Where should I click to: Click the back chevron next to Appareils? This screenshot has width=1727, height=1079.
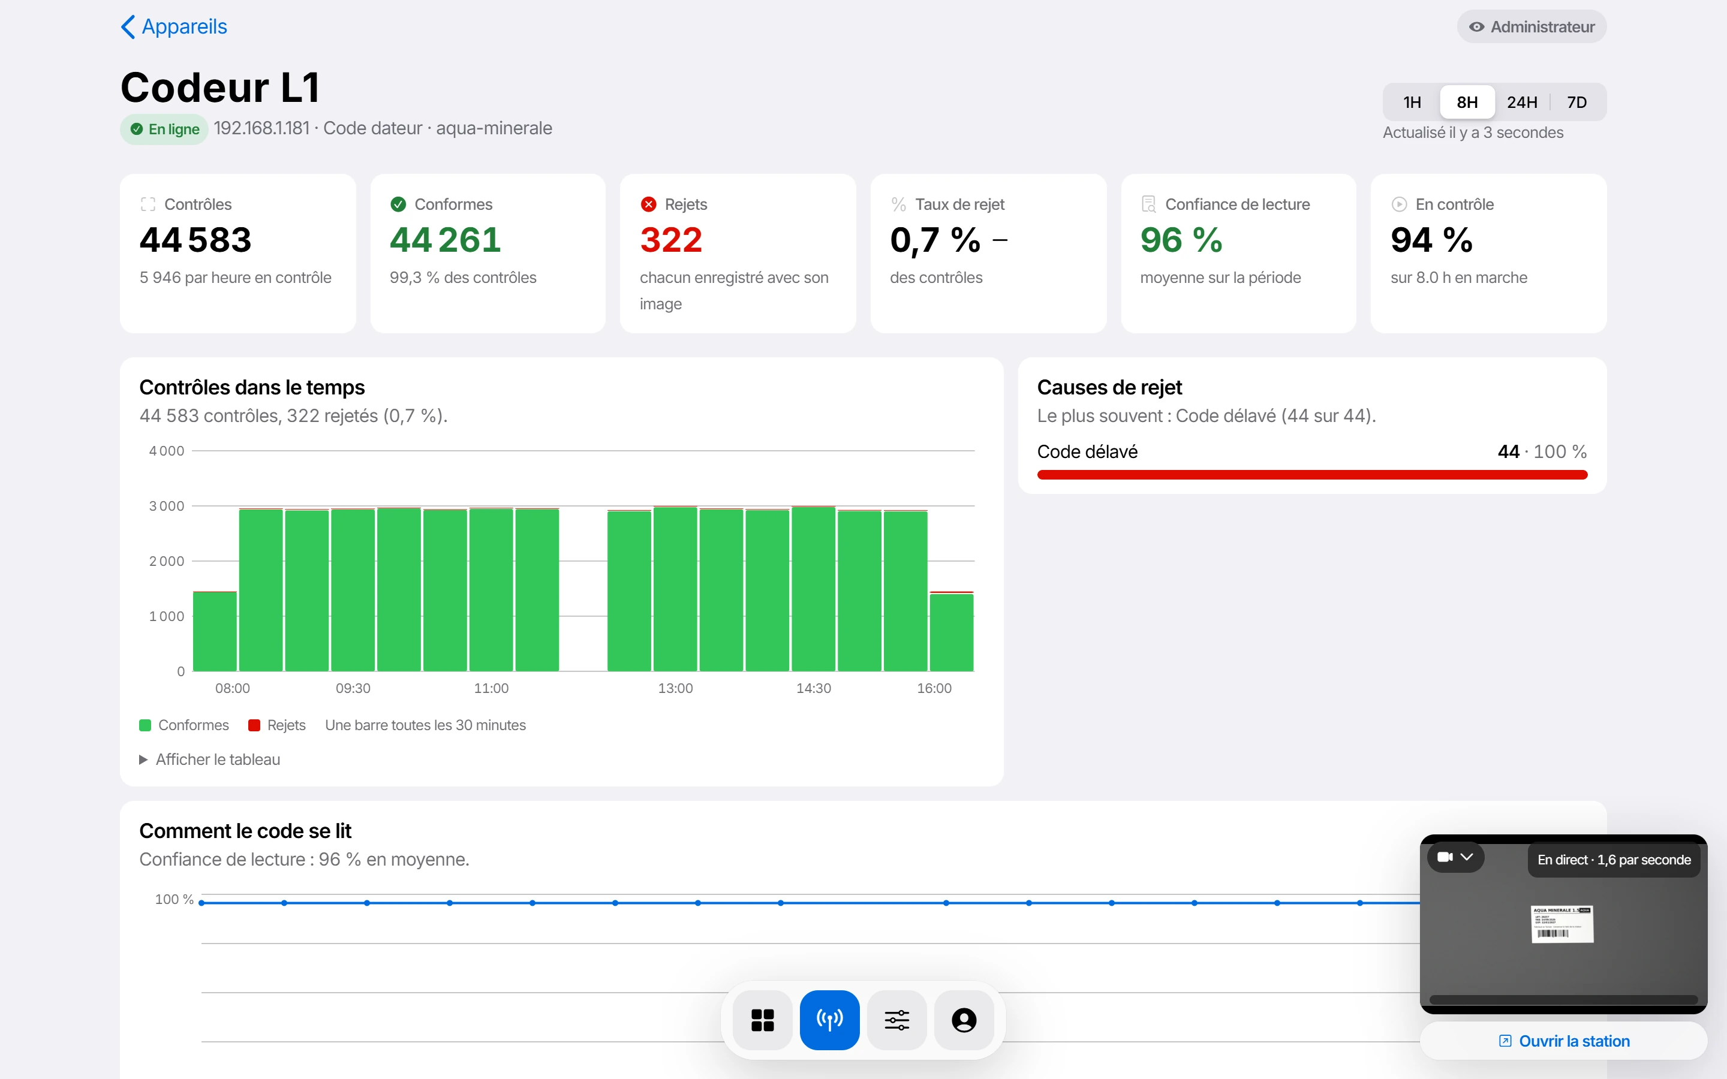[x=128, y=27]
